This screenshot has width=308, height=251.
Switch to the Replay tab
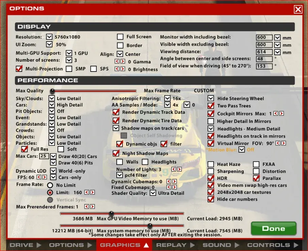click(x=175, y=245)
